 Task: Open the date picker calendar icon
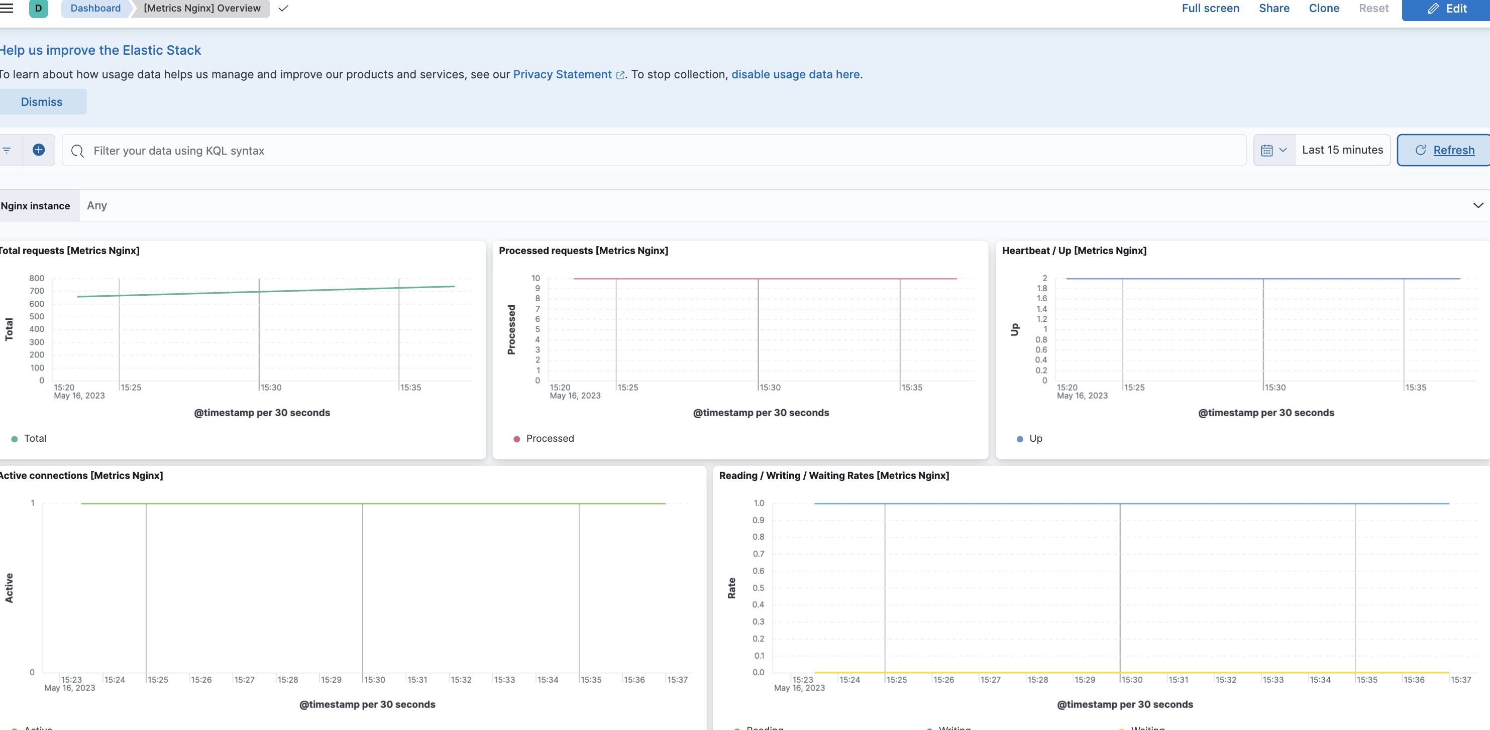(x=1268, y=150)
